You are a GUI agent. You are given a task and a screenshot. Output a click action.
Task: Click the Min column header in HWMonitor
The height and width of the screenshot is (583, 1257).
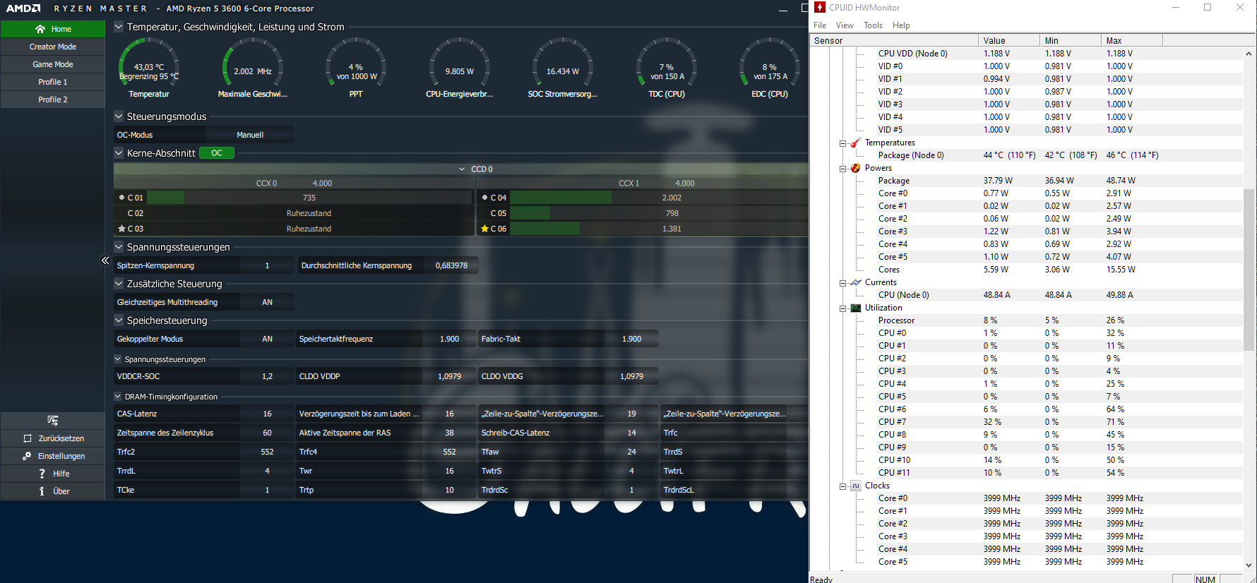click(x=1071, y=40)
